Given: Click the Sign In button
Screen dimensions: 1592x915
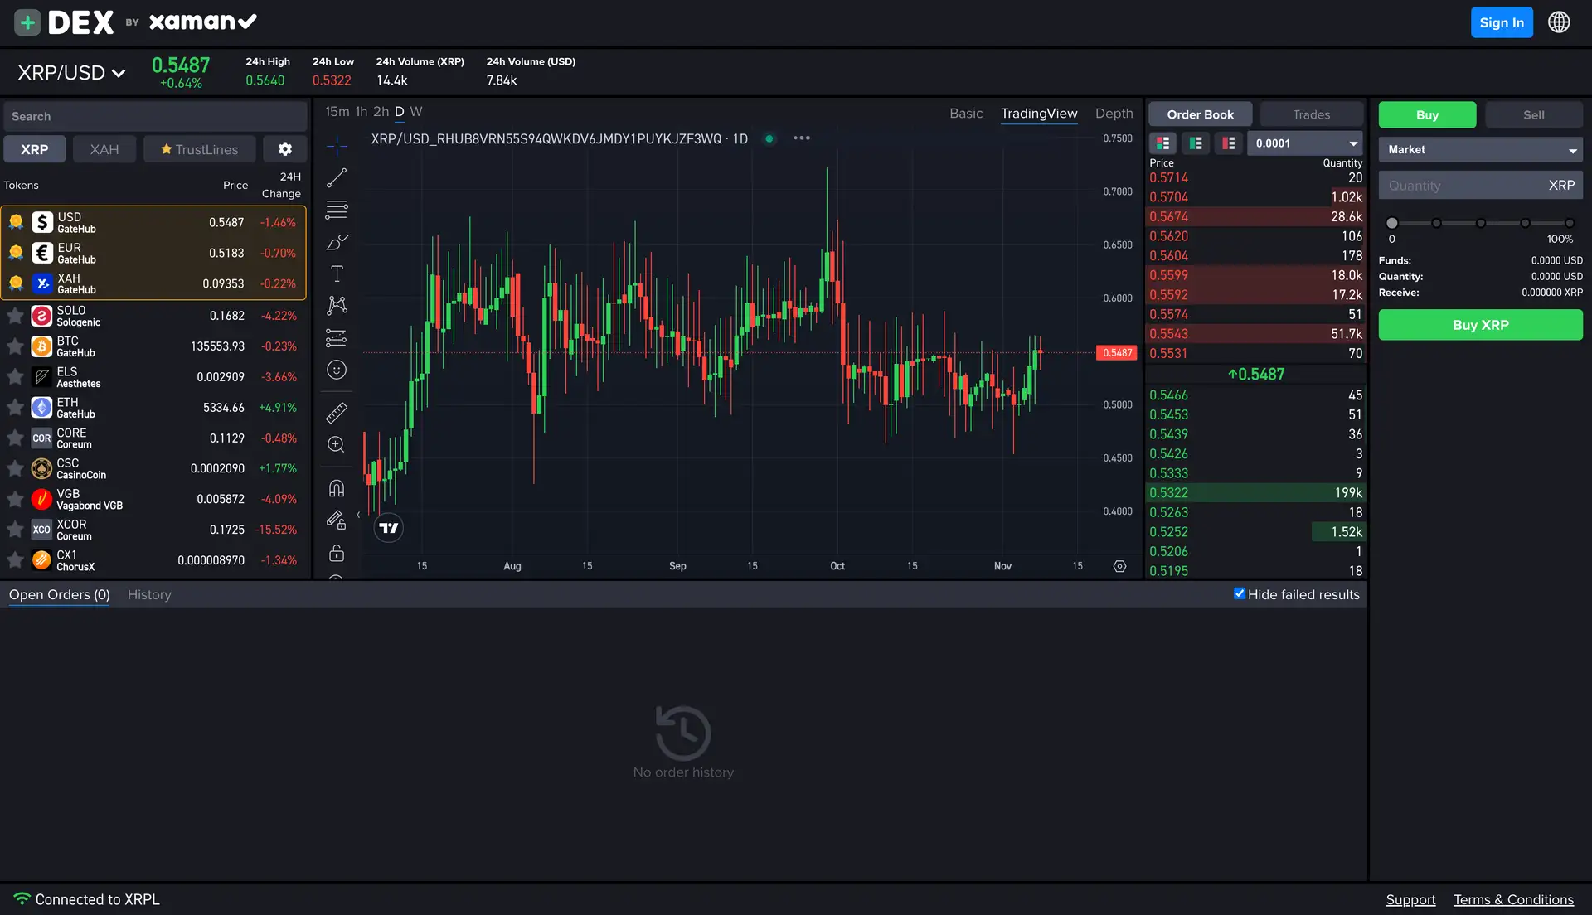Looking at the screenshot, I should pyautogui.click(x=1501, y=22).
